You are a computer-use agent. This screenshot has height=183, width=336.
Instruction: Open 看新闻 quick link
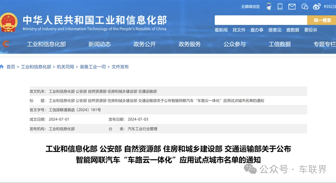coord(221,30)
